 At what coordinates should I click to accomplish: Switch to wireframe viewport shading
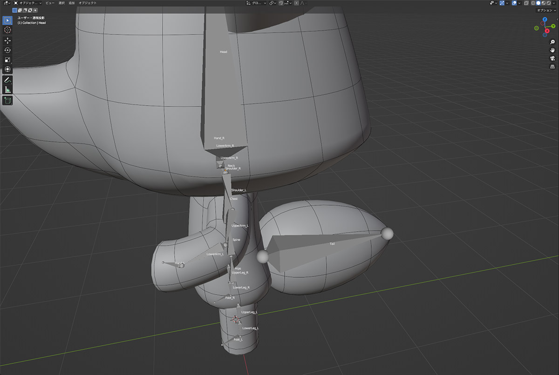click(533, 3)
